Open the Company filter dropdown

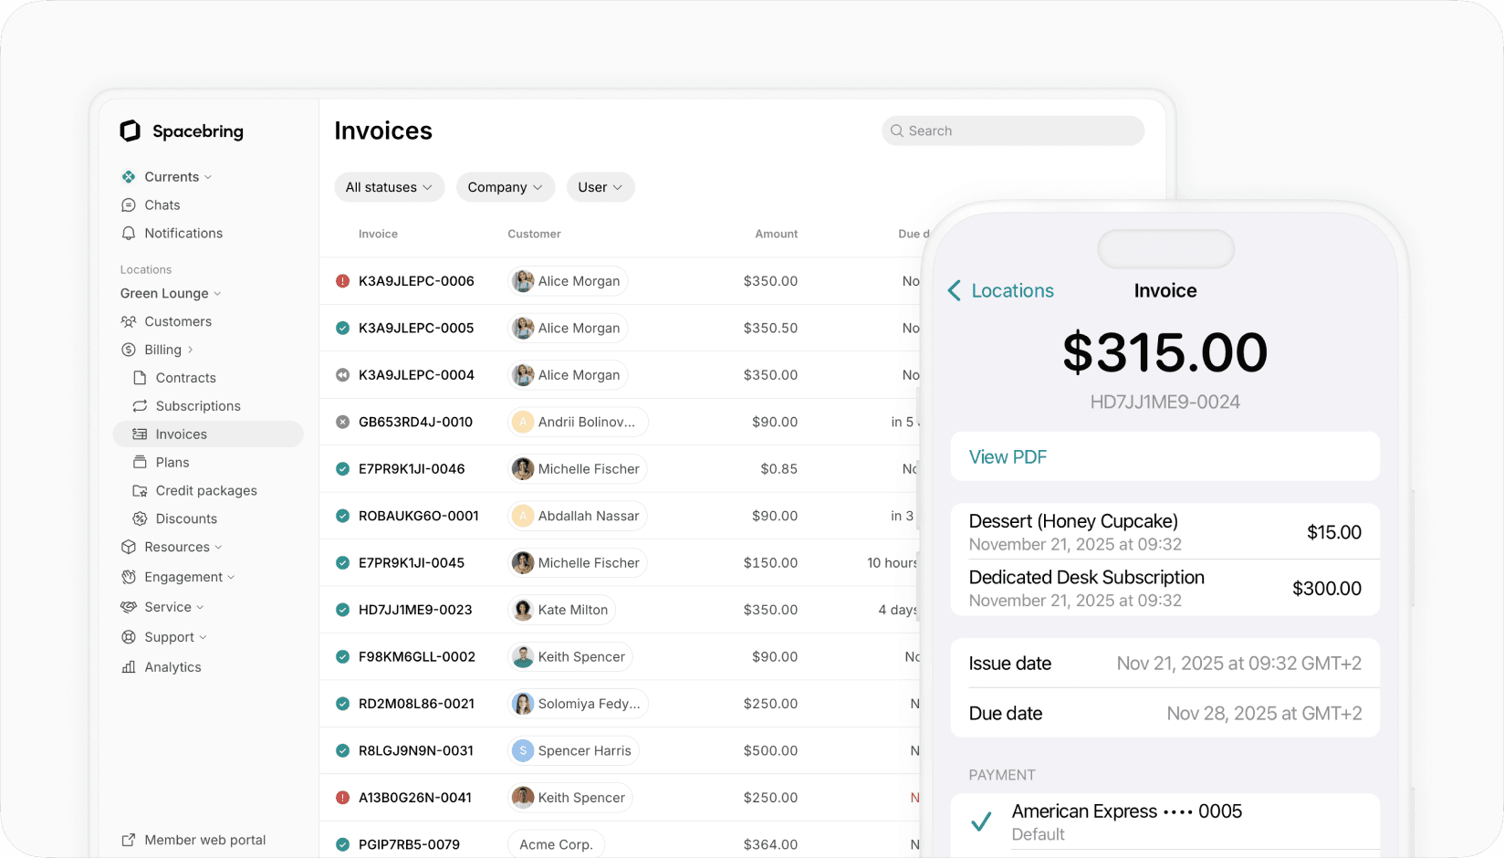tap(505, 187)
